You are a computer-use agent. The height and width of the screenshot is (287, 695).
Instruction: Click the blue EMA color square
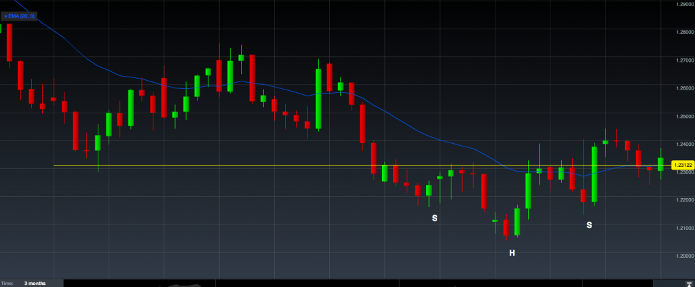[5, 15]
